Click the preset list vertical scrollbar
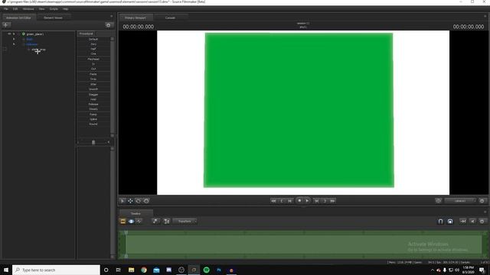The height and width of the screenshot is (275, 490). tap(113, 86)
